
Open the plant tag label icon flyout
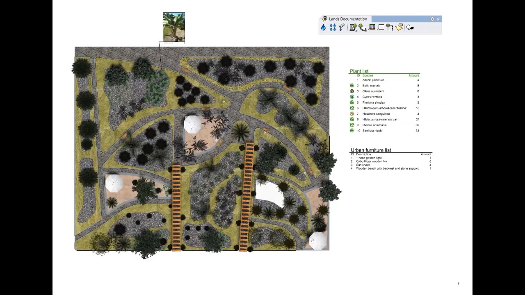tap(362, 27)
